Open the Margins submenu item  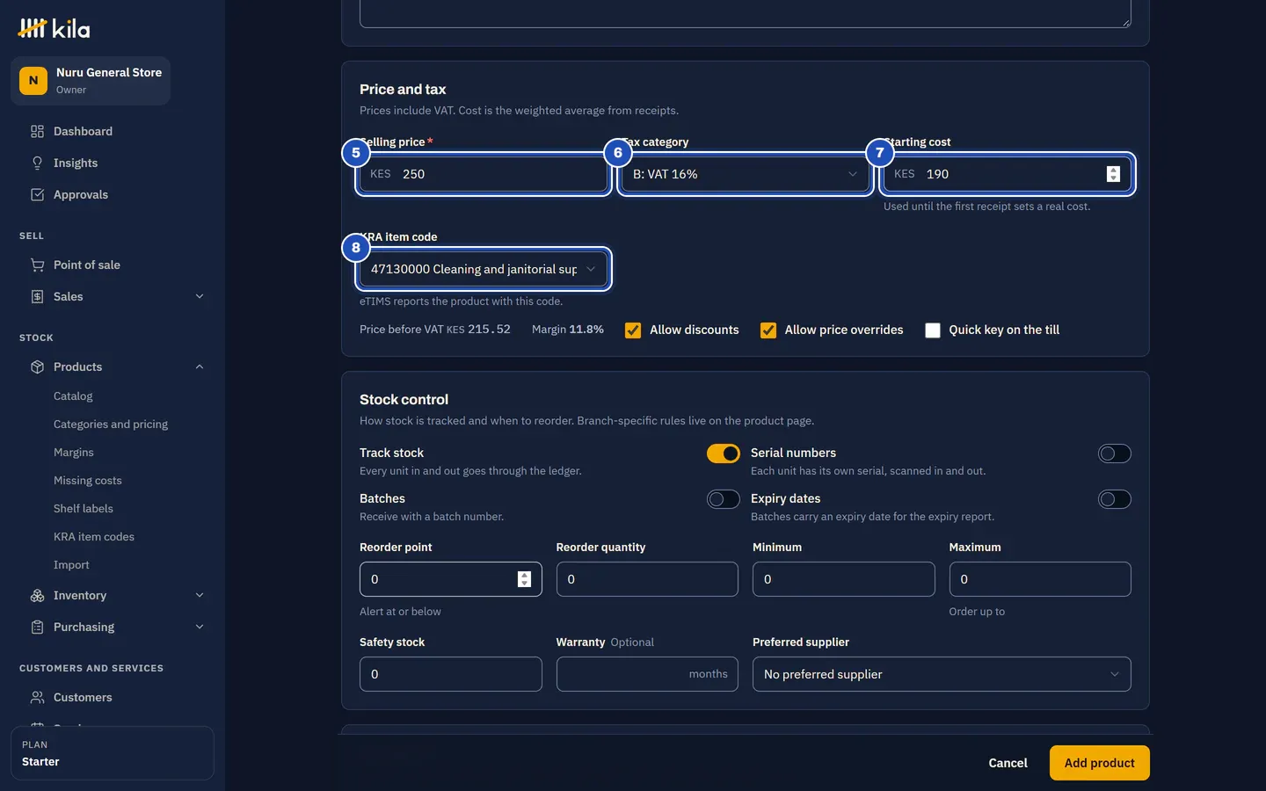pyautogui.click(x=74, y=453)
